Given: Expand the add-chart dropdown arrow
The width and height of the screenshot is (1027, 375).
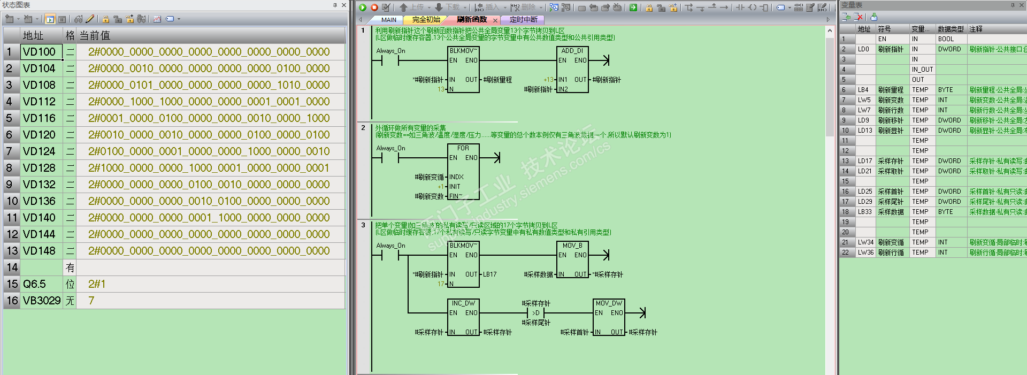Looking at the screenshot, I should [x=19, y=19].
